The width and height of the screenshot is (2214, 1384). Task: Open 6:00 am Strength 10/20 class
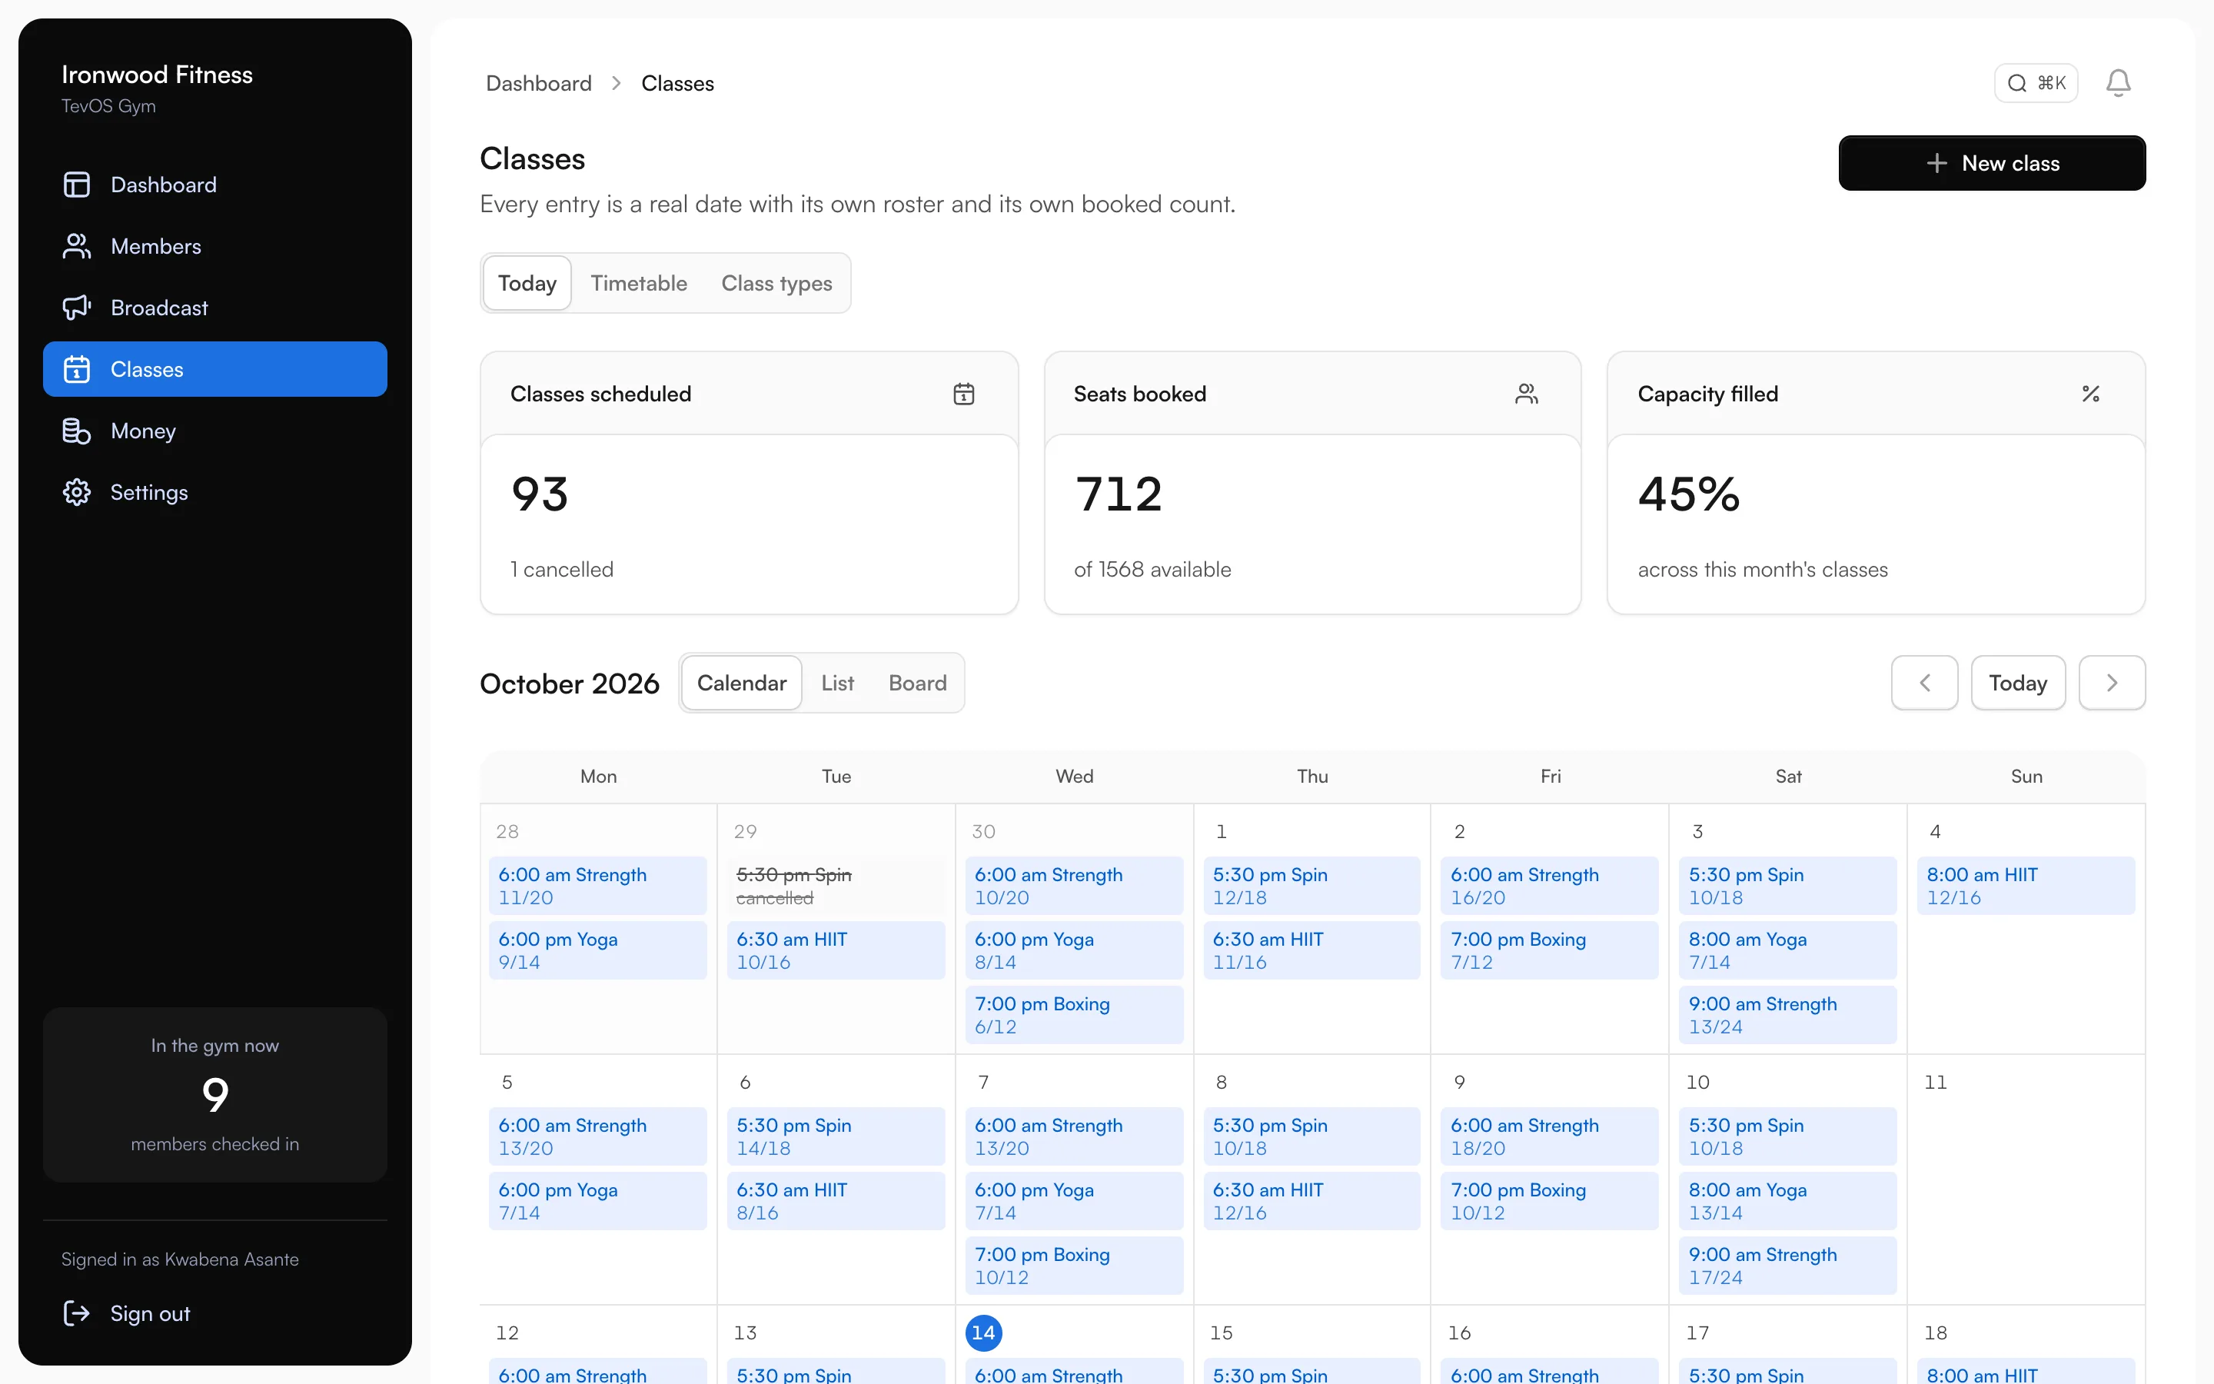1074,885
